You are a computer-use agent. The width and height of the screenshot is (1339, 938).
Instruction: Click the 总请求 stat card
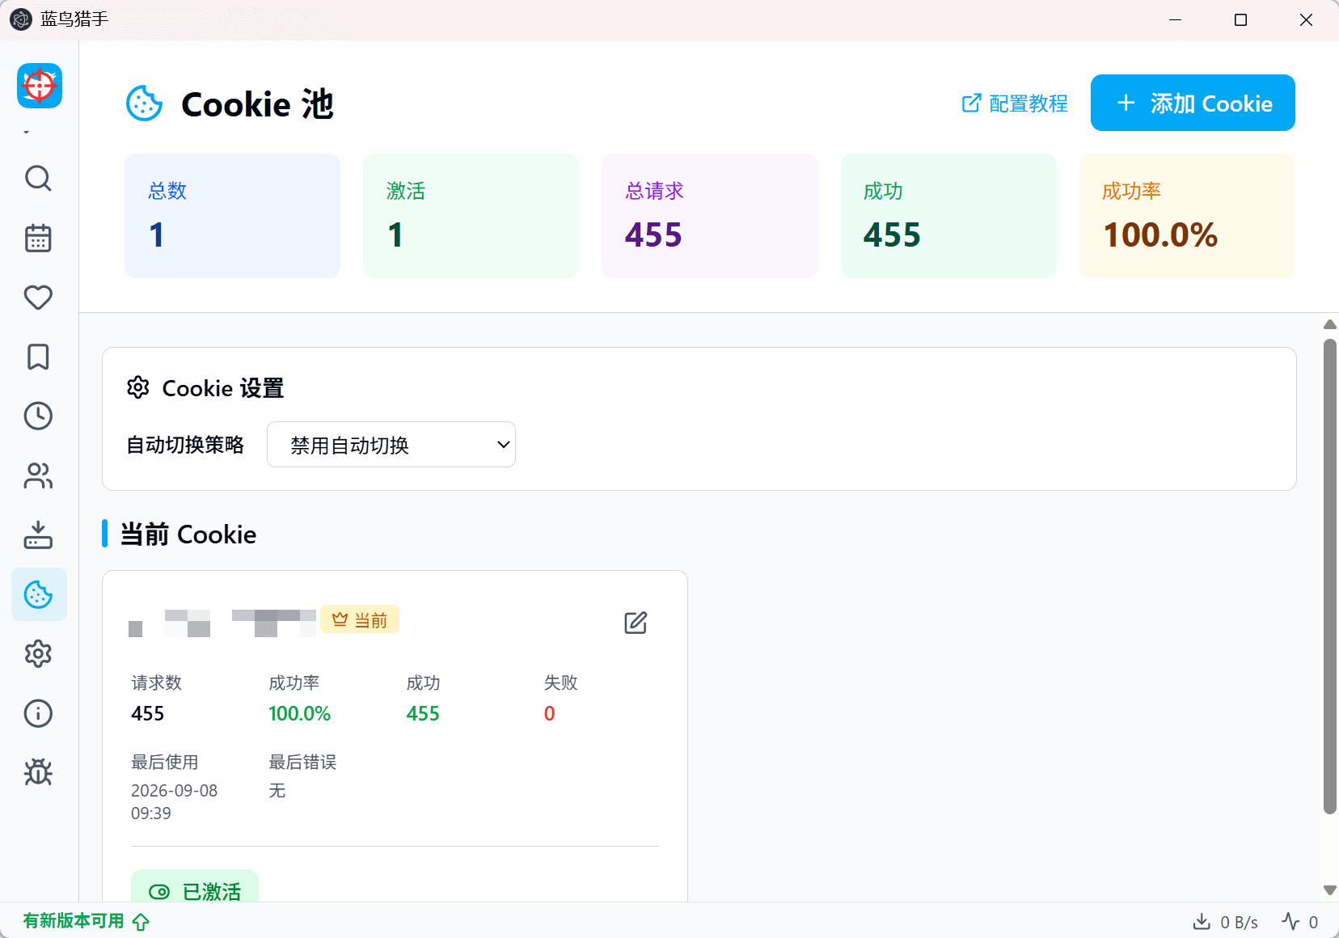(710, 216)
